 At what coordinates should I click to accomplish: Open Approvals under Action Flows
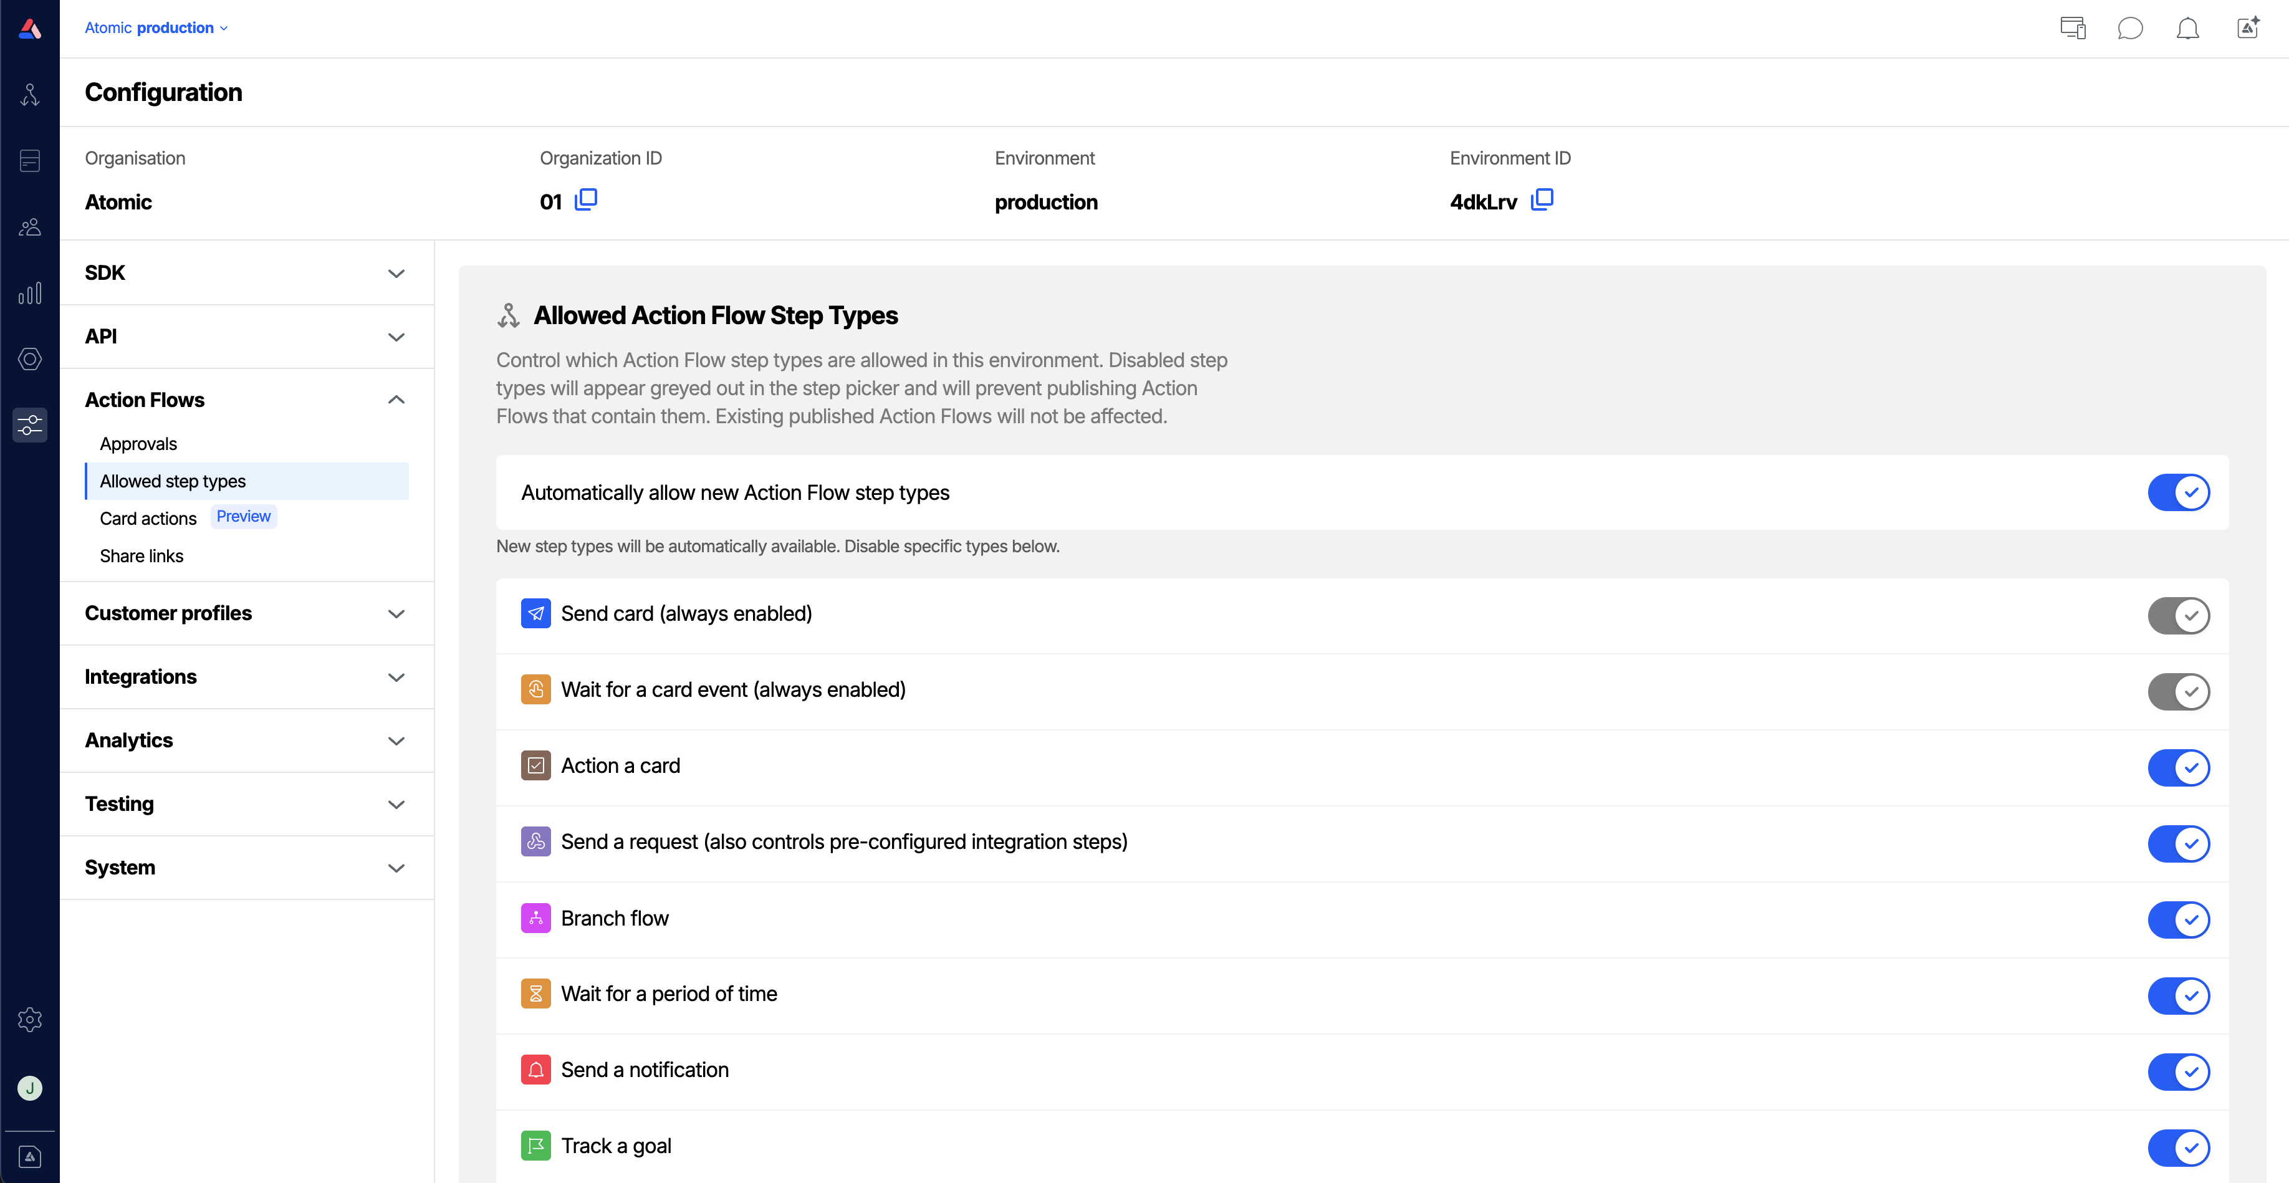[x=138, y=444]
